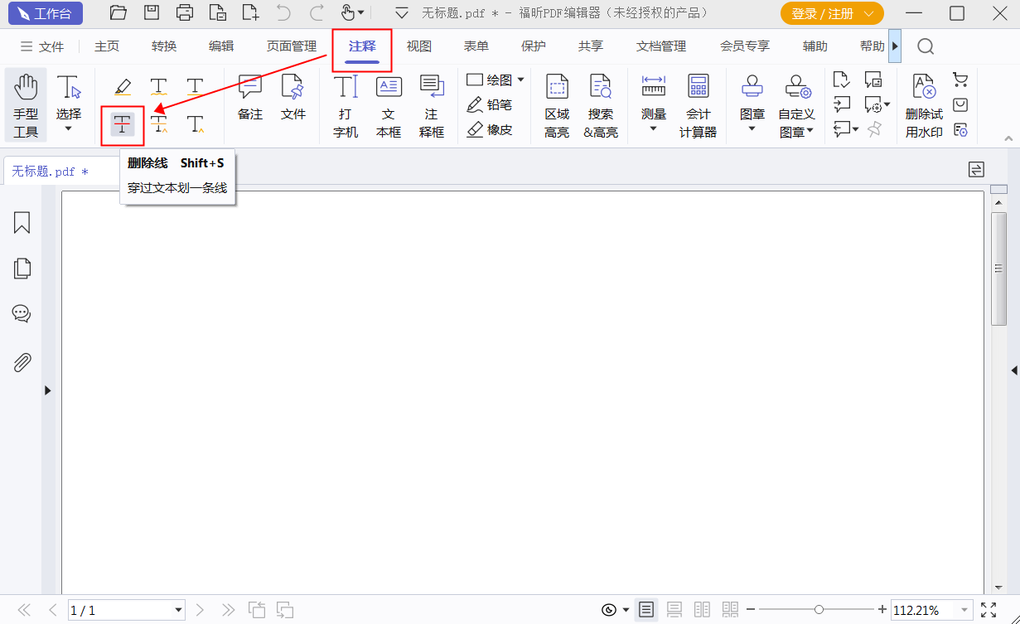The height and width of the screenshot is (624, 1020).
Task: Open the bookmarks panel in the sidebar
Action: click(22, 223)
